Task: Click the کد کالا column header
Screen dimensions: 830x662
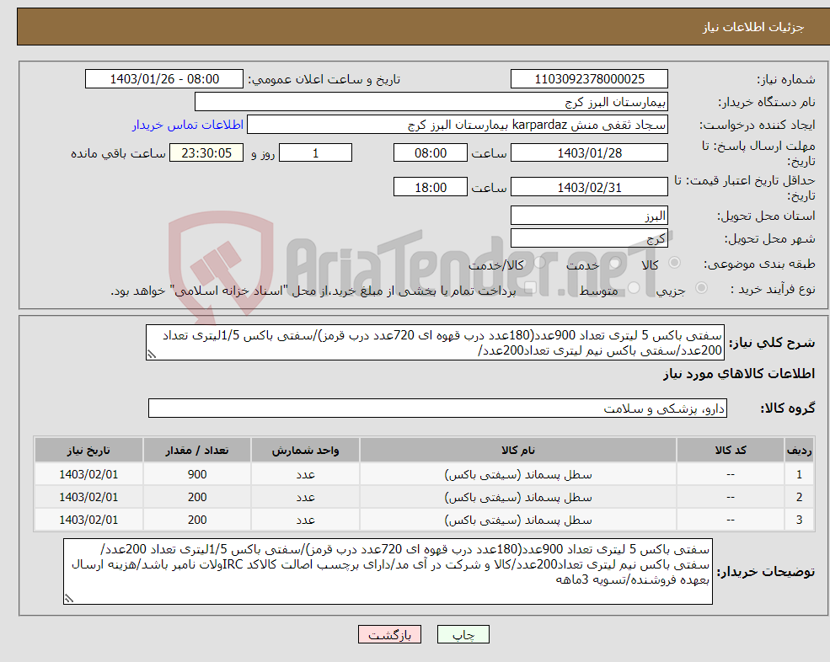Action: (731, 451)
